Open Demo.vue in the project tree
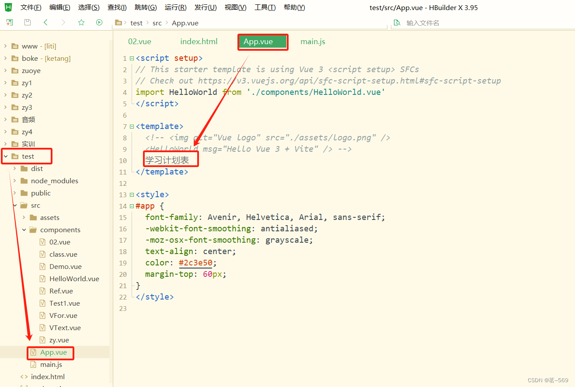 (66, 266)
